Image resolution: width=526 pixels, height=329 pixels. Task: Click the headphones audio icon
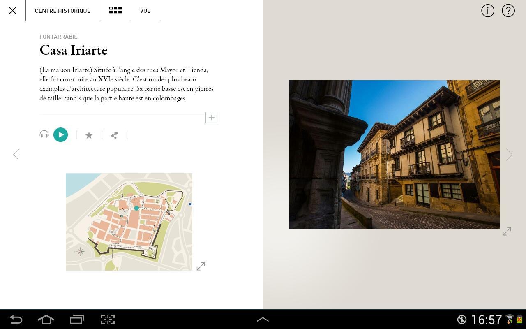coord(44,134)
